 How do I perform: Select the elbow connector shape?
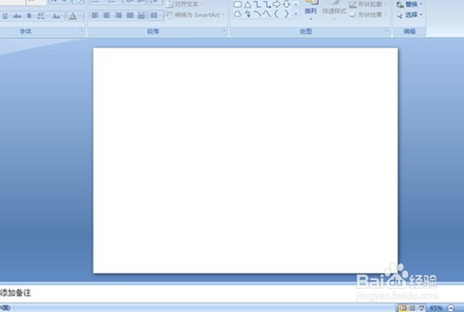(257, 4)
